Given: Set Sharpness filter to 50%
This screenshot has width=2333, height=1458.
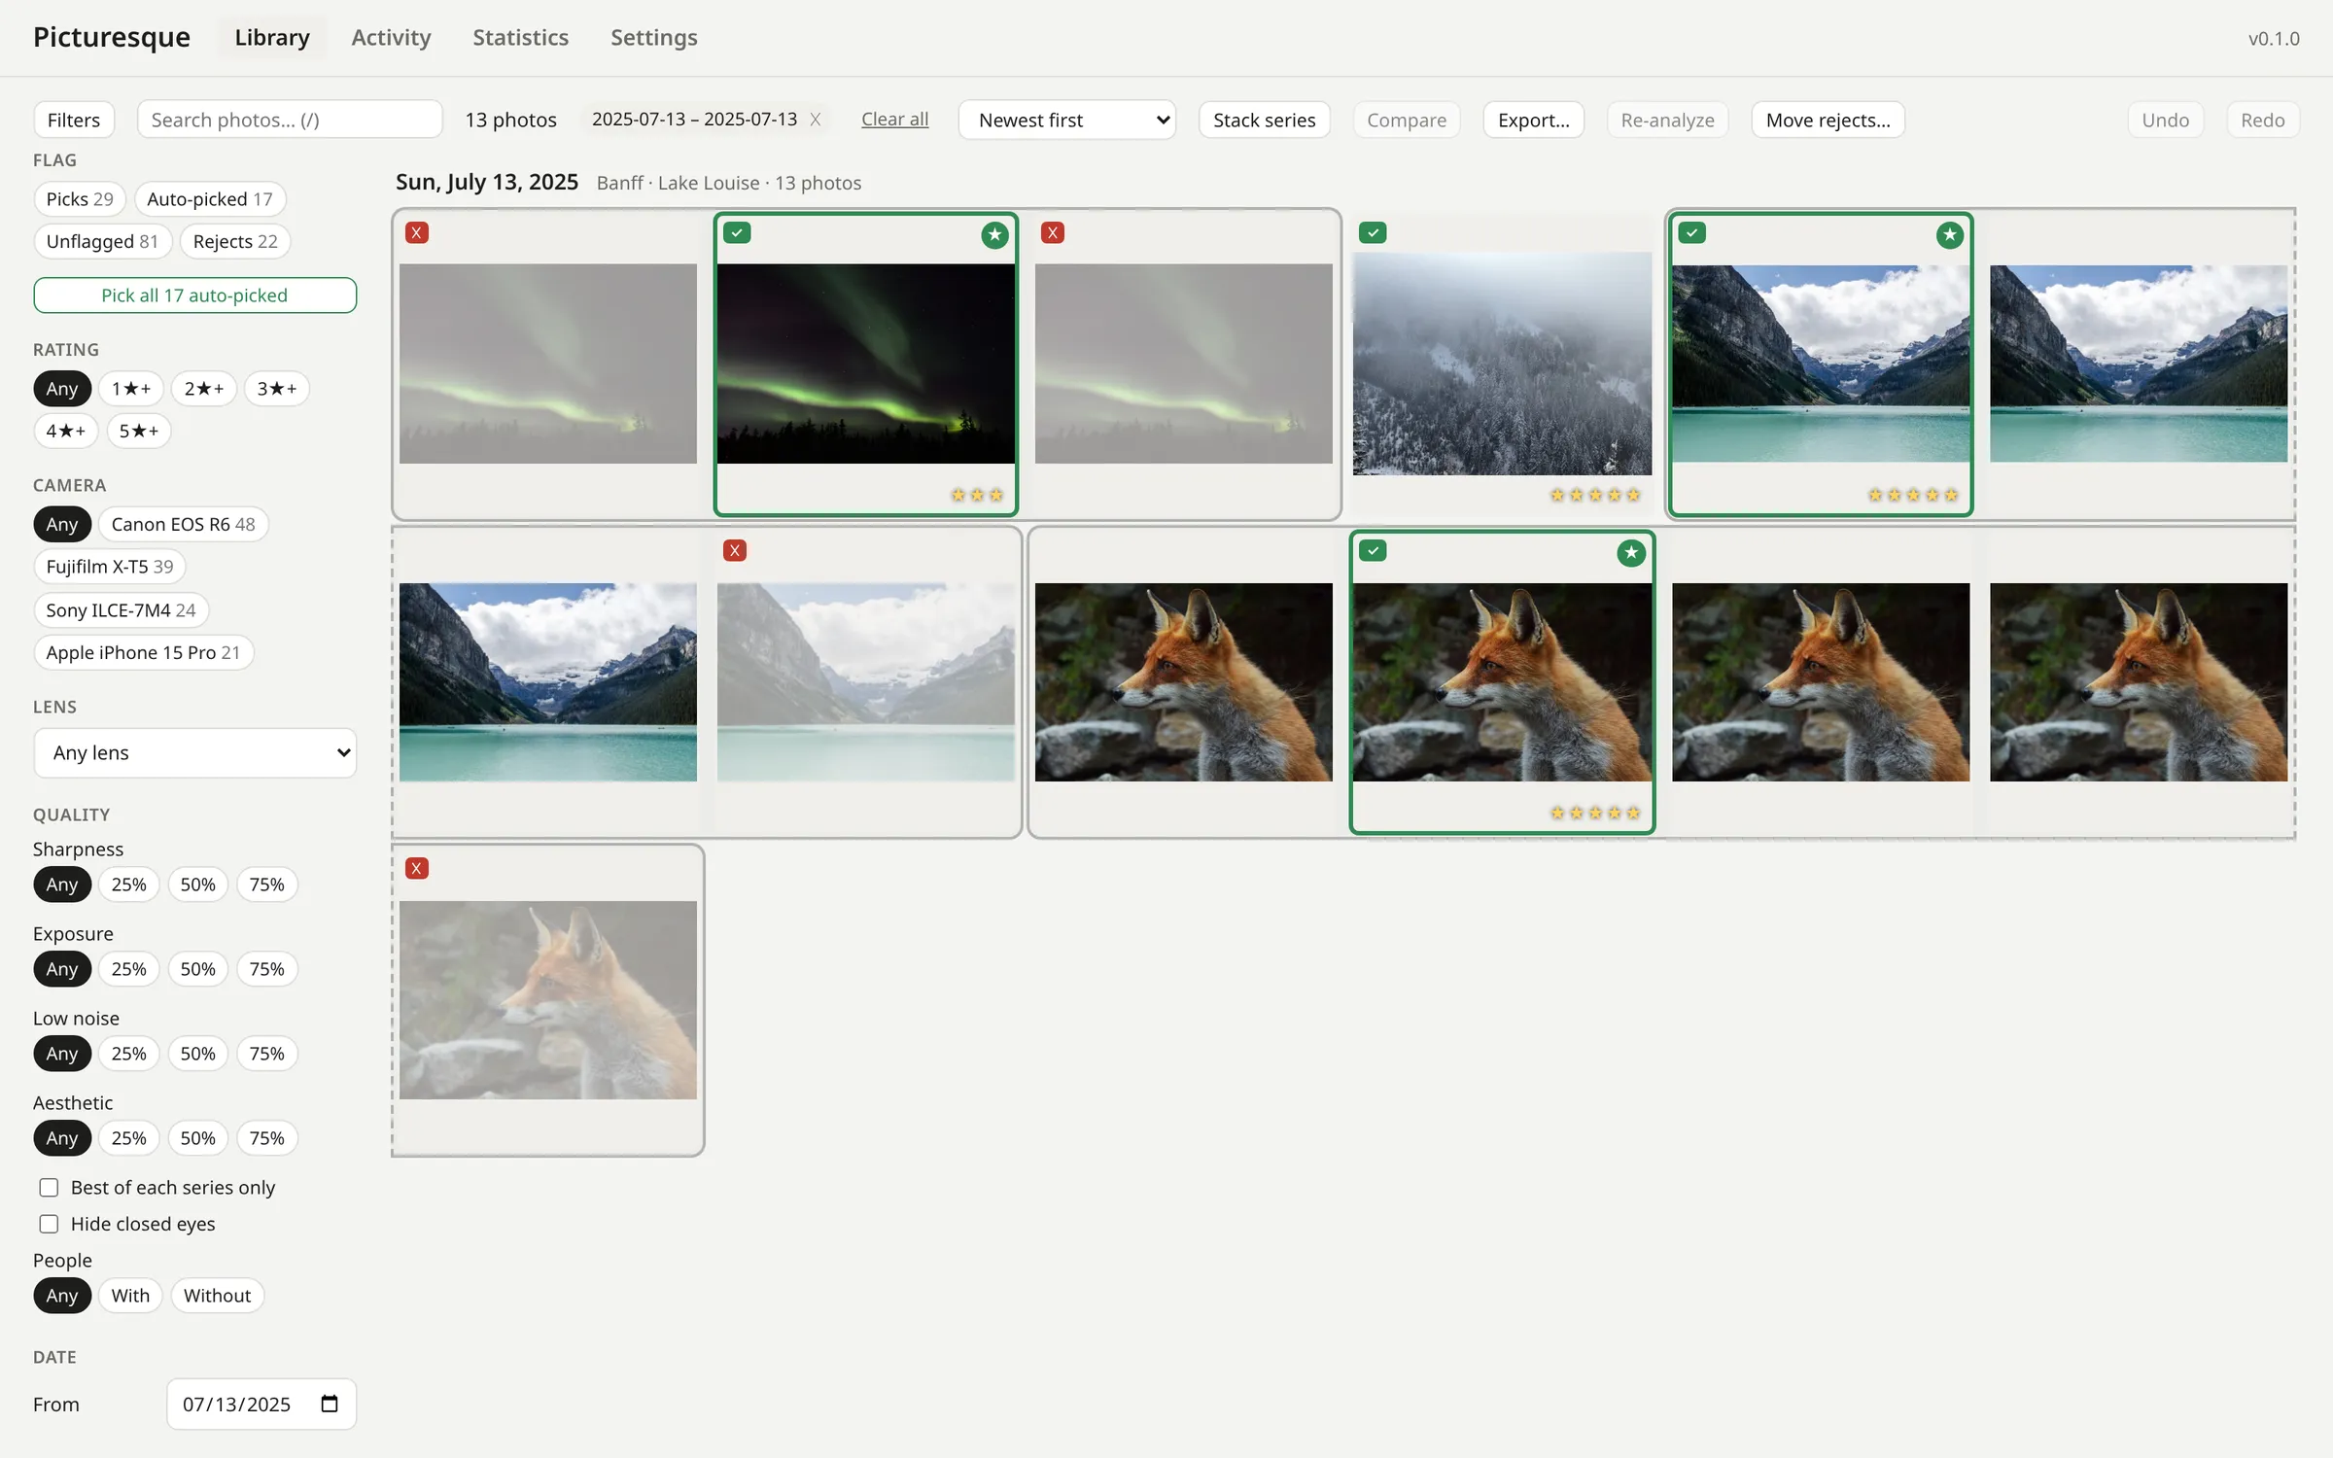Looking at the screenshot, I should pos(197,885).
